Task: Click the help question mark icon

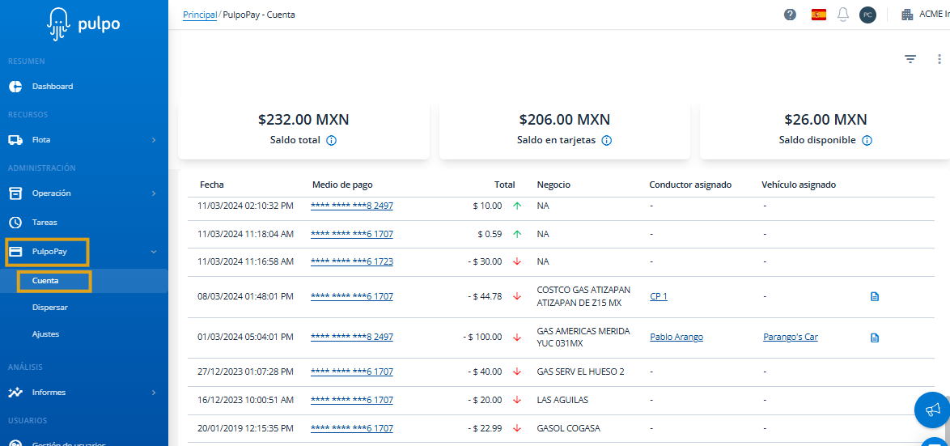Action: coord(790,15)
